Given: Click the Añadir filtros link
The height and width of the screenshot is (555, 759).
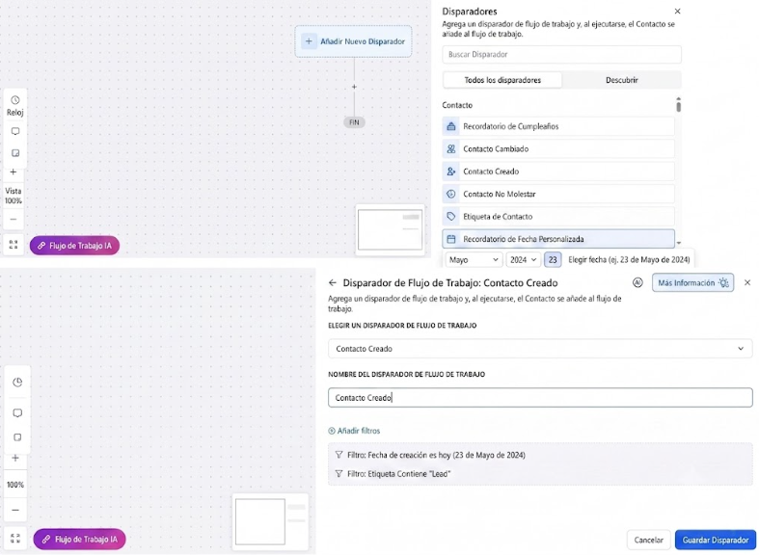Looking at the screenshot, I should (354, 431).
